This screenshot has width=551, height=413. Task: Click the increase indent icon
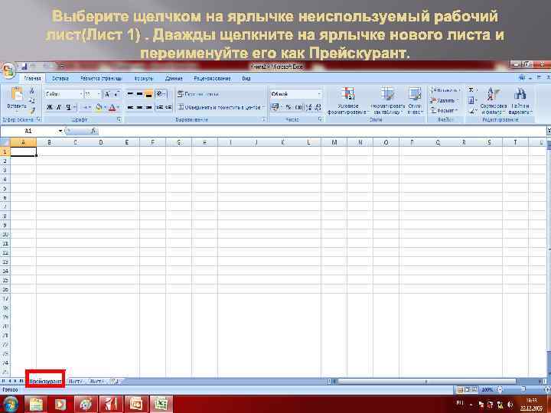[168, 107]
